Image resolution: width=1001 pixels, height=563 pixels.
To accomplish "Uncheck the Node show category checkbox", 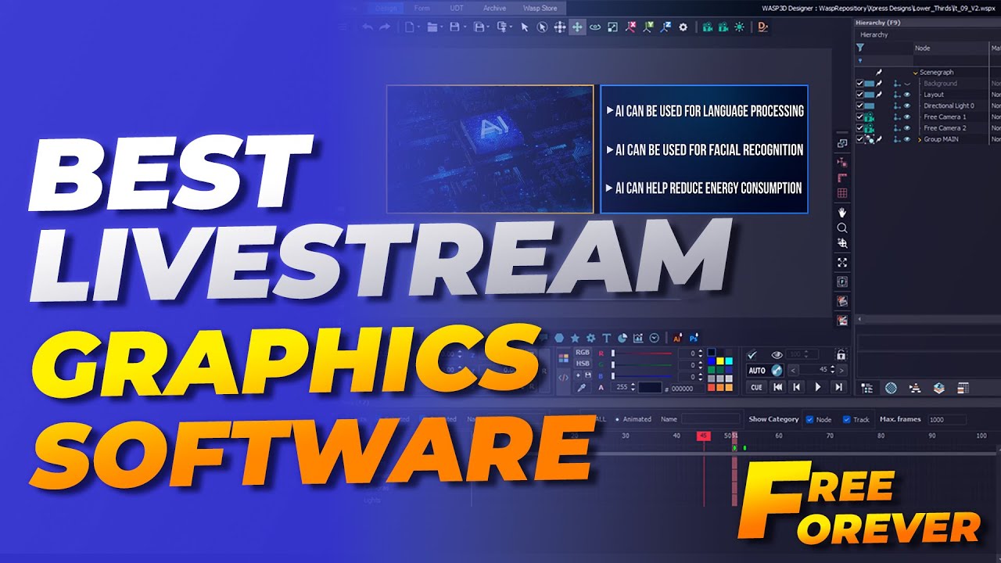I will 809,419.
